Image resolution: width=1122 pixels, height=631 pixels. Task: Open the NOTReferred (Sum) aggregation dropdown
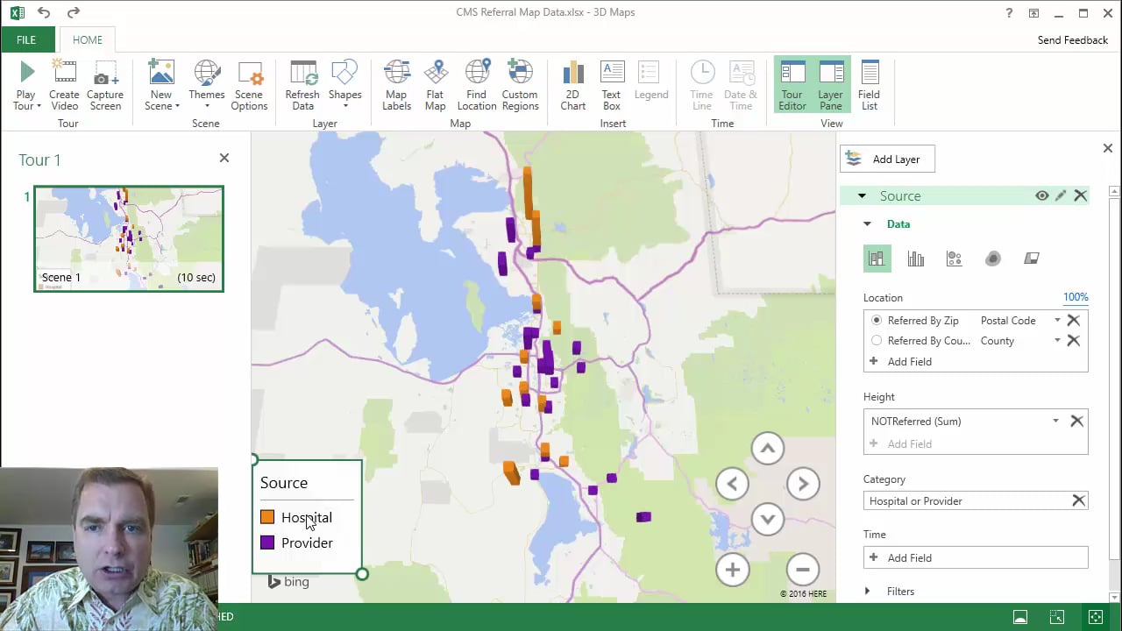coord(1055,422)
